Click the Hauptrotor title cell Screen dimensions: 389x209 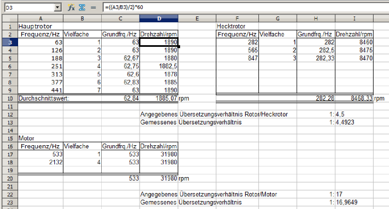click(40, 26)
